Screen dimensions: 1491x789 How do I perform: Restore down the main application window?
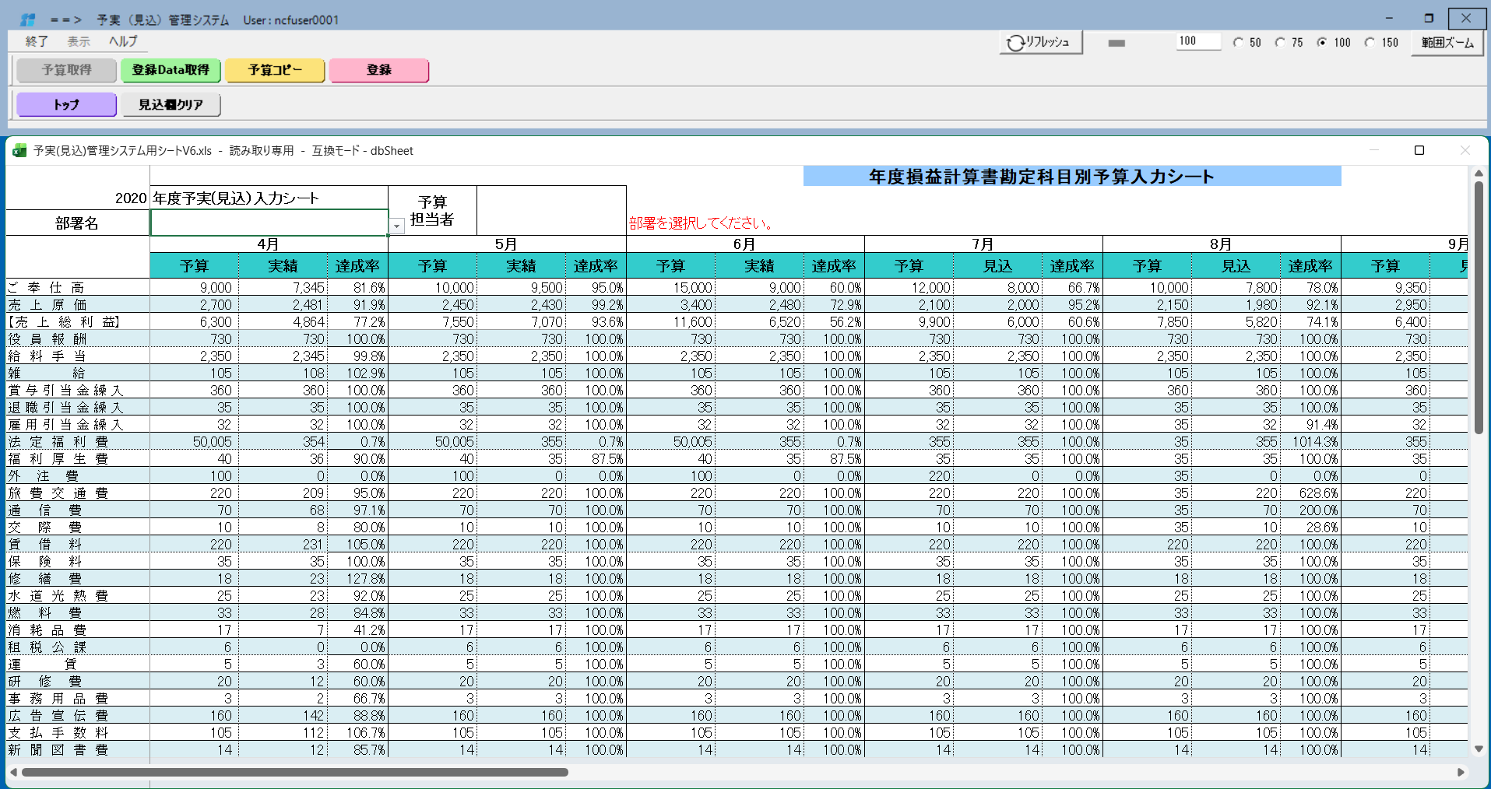pyautogui.click(x=1429, y=18)
